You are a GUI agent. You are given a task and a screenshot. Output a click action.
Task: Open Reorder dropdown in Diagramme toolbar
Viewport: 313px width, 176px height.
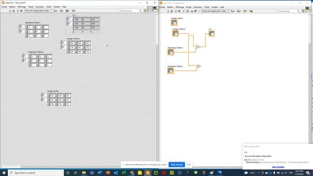pyautogui.click(x=245, y=11)
